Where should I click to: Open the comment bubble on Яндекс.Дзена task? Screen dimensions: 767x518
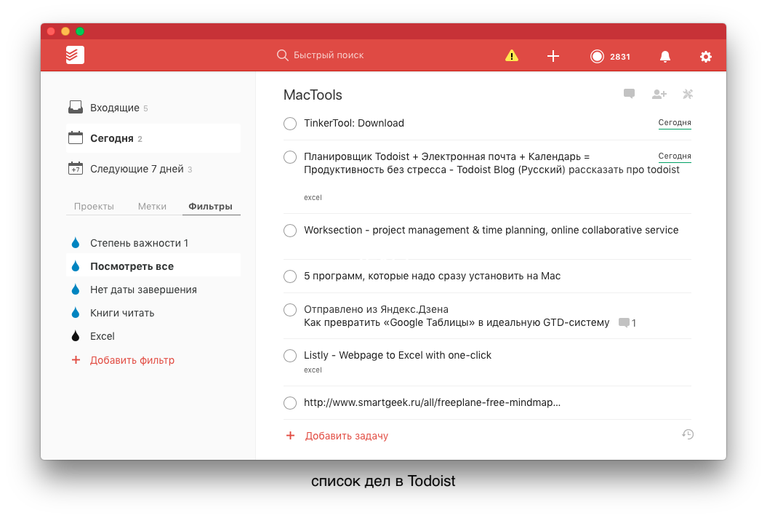click(624, 322)
